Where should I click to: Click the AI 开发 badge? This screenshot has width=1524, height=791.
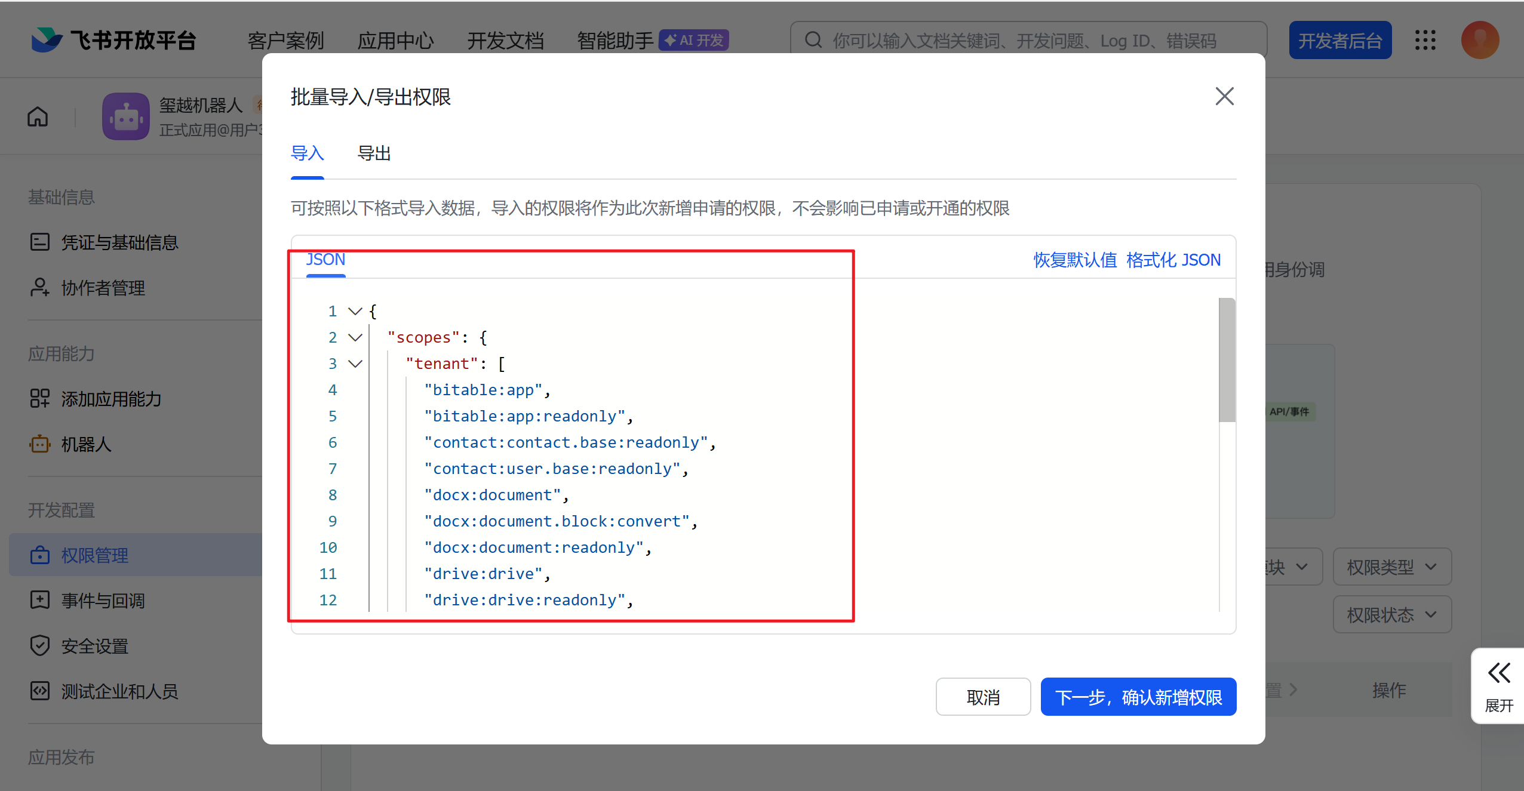(x=693, y=40)
